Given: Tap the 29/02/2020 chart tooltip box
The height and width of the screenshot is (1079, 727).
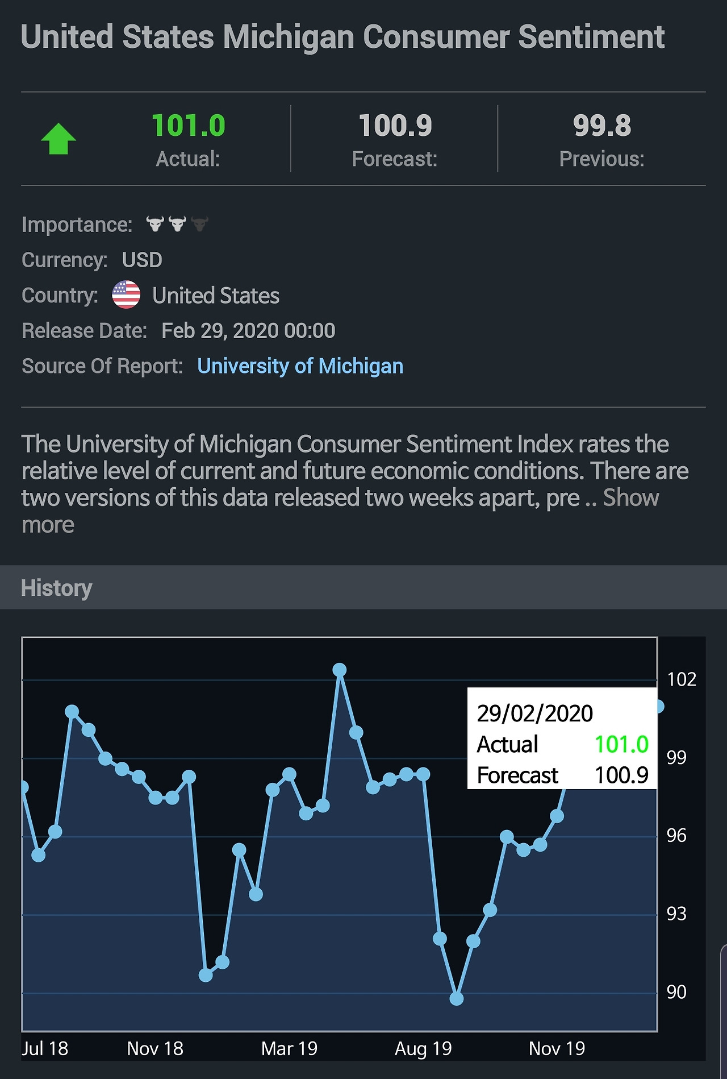Looking at the screenshot, I should point(562,738).
